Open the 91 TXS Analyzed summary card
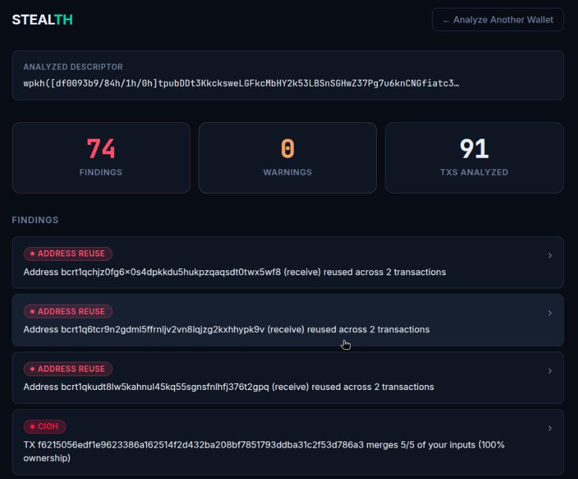Image resolution: width=578 pixels, height=479 pixels. point(474,158)
